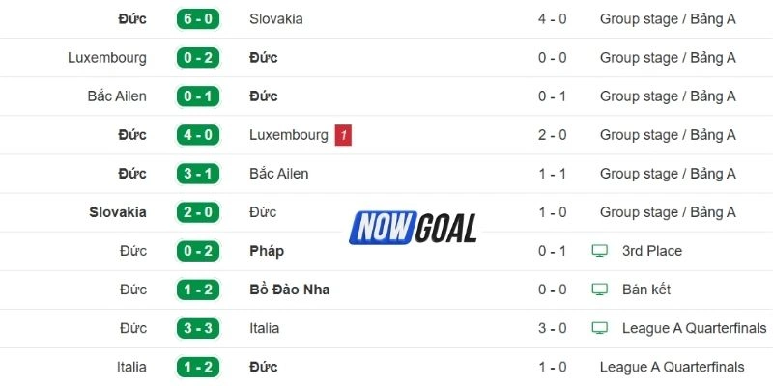The width and height of the screenshot is (773, 386).
Task: Open the 1 - 2 Italia vs Đức score
Action: [198, 367]
